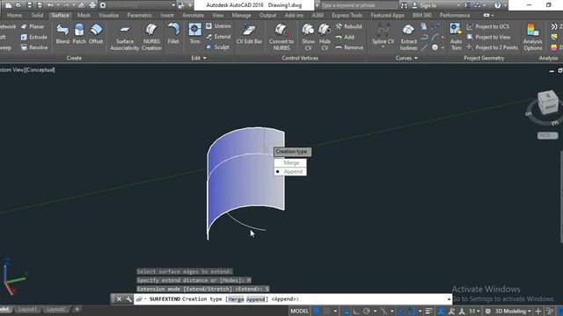Image resolution: width=563 pixels, height=316 pixels.
Task: Click Append option in command line
Action: [255, 299]
